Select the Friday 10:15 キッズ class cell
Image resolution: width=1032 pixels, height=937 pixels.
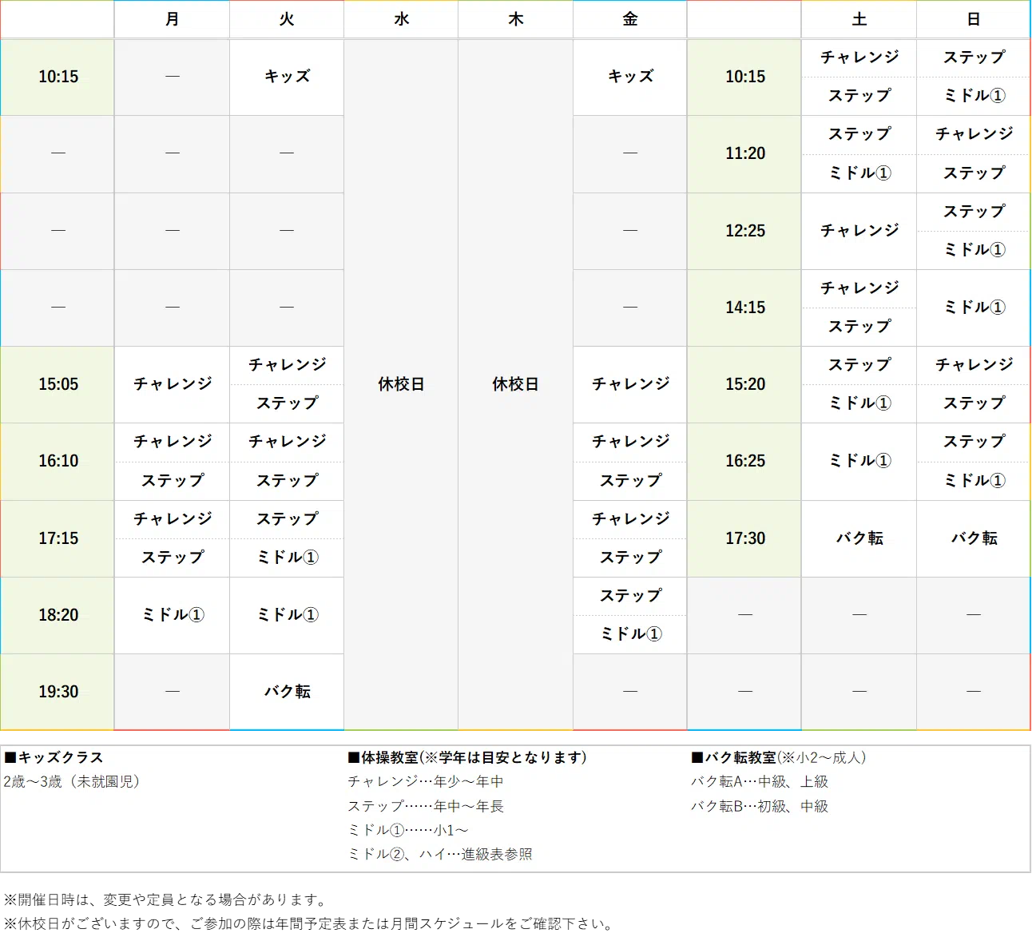coord(630,77)
